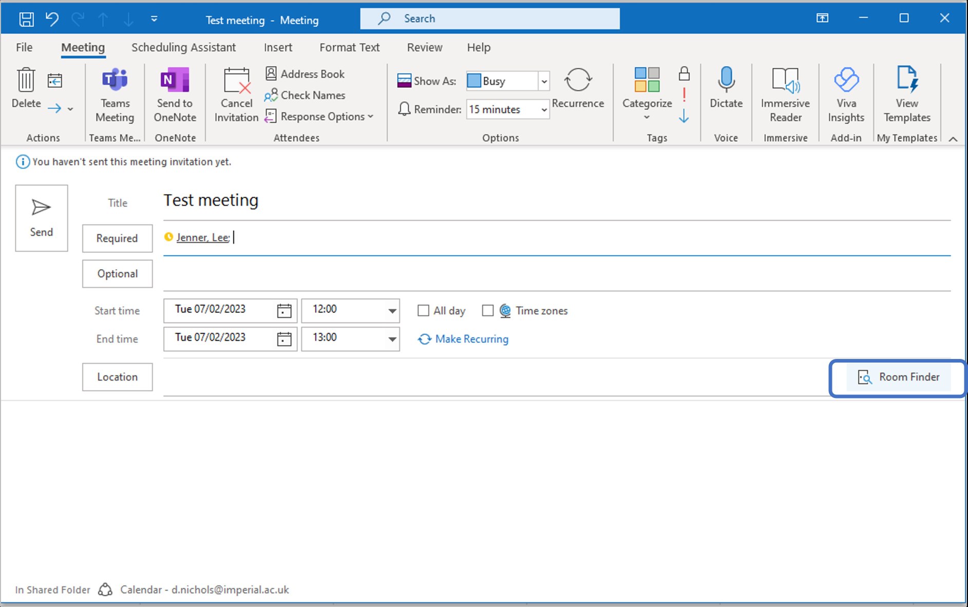Open the Reminder 15 minutes dropdown
The width and height of the screenshot is (968, 607).
[544, 110]
